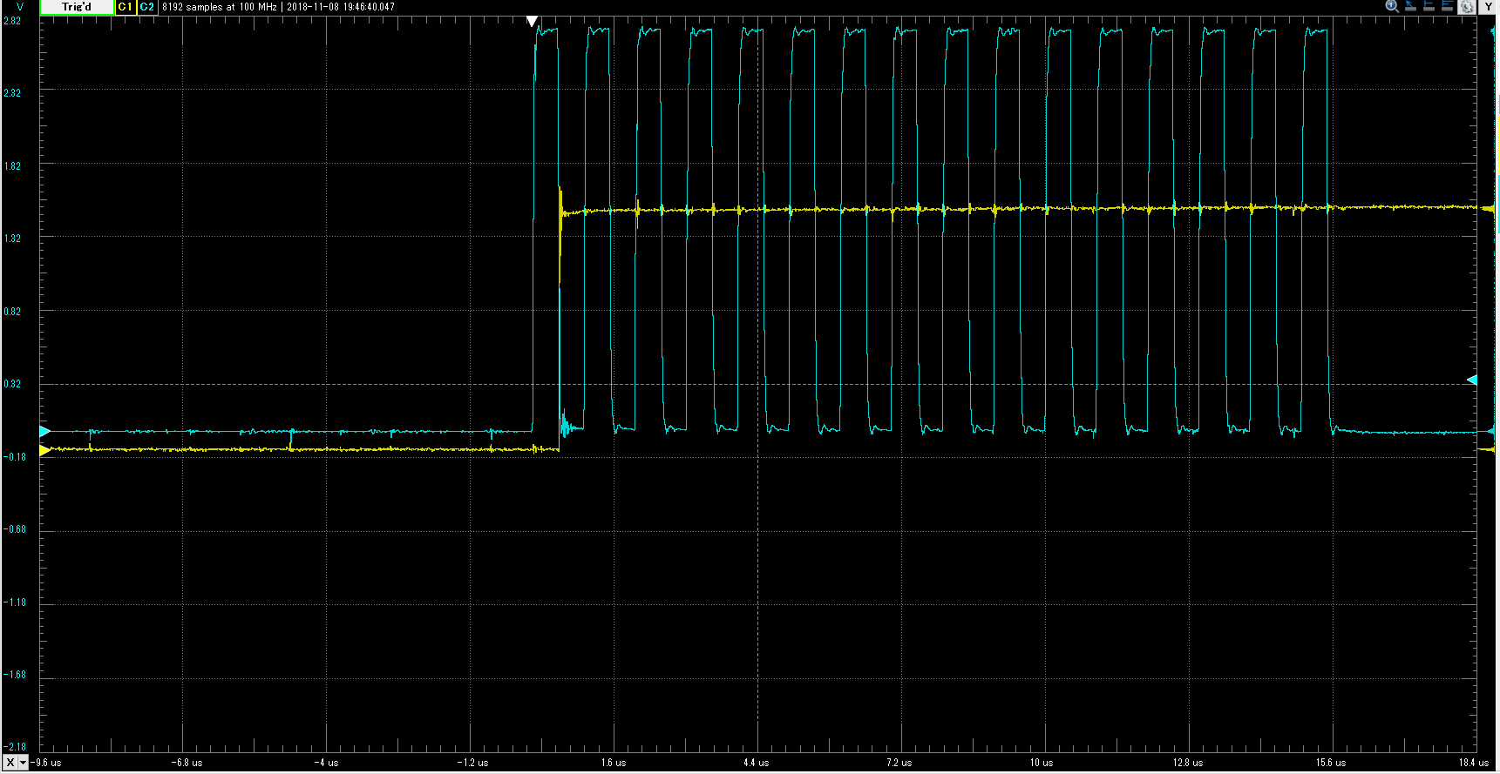Viewport: 1500px width, 774px height.
Task: Click the 18.4 us time label
Action: (x=1473, y=763)
